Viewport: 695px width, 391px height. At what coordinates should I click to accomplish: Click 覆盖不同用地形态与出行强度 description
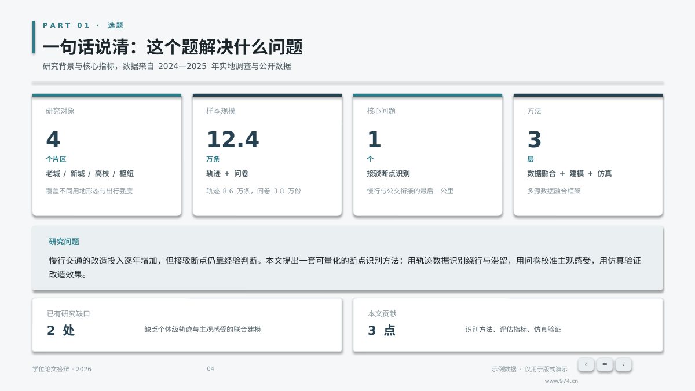89,191
